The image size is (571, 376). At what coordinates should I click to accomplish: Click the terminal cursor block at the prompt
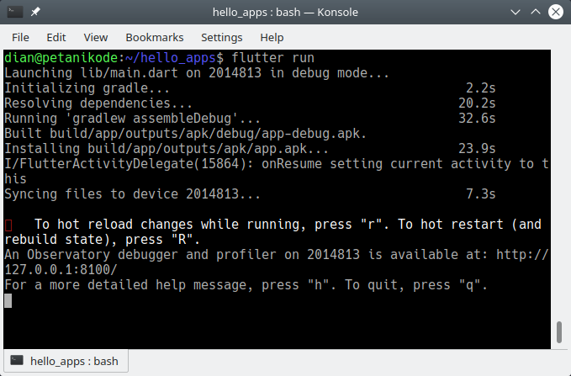coord(8,300)
